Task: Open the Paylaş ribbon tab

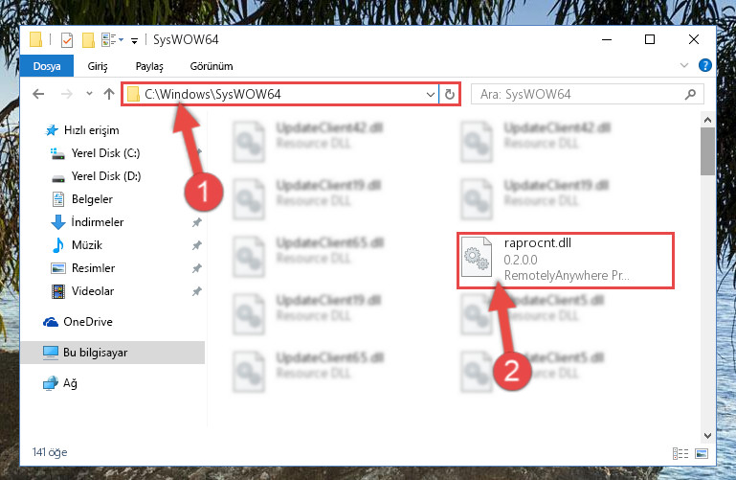Action: point(149,66)
